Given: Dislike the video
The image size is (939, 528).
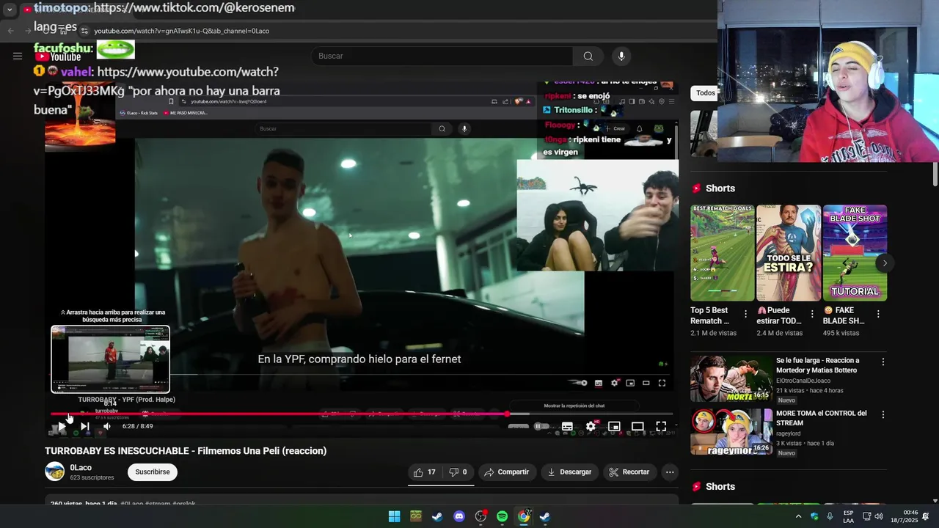Looking at the screenshot, I should click(458, 472).
